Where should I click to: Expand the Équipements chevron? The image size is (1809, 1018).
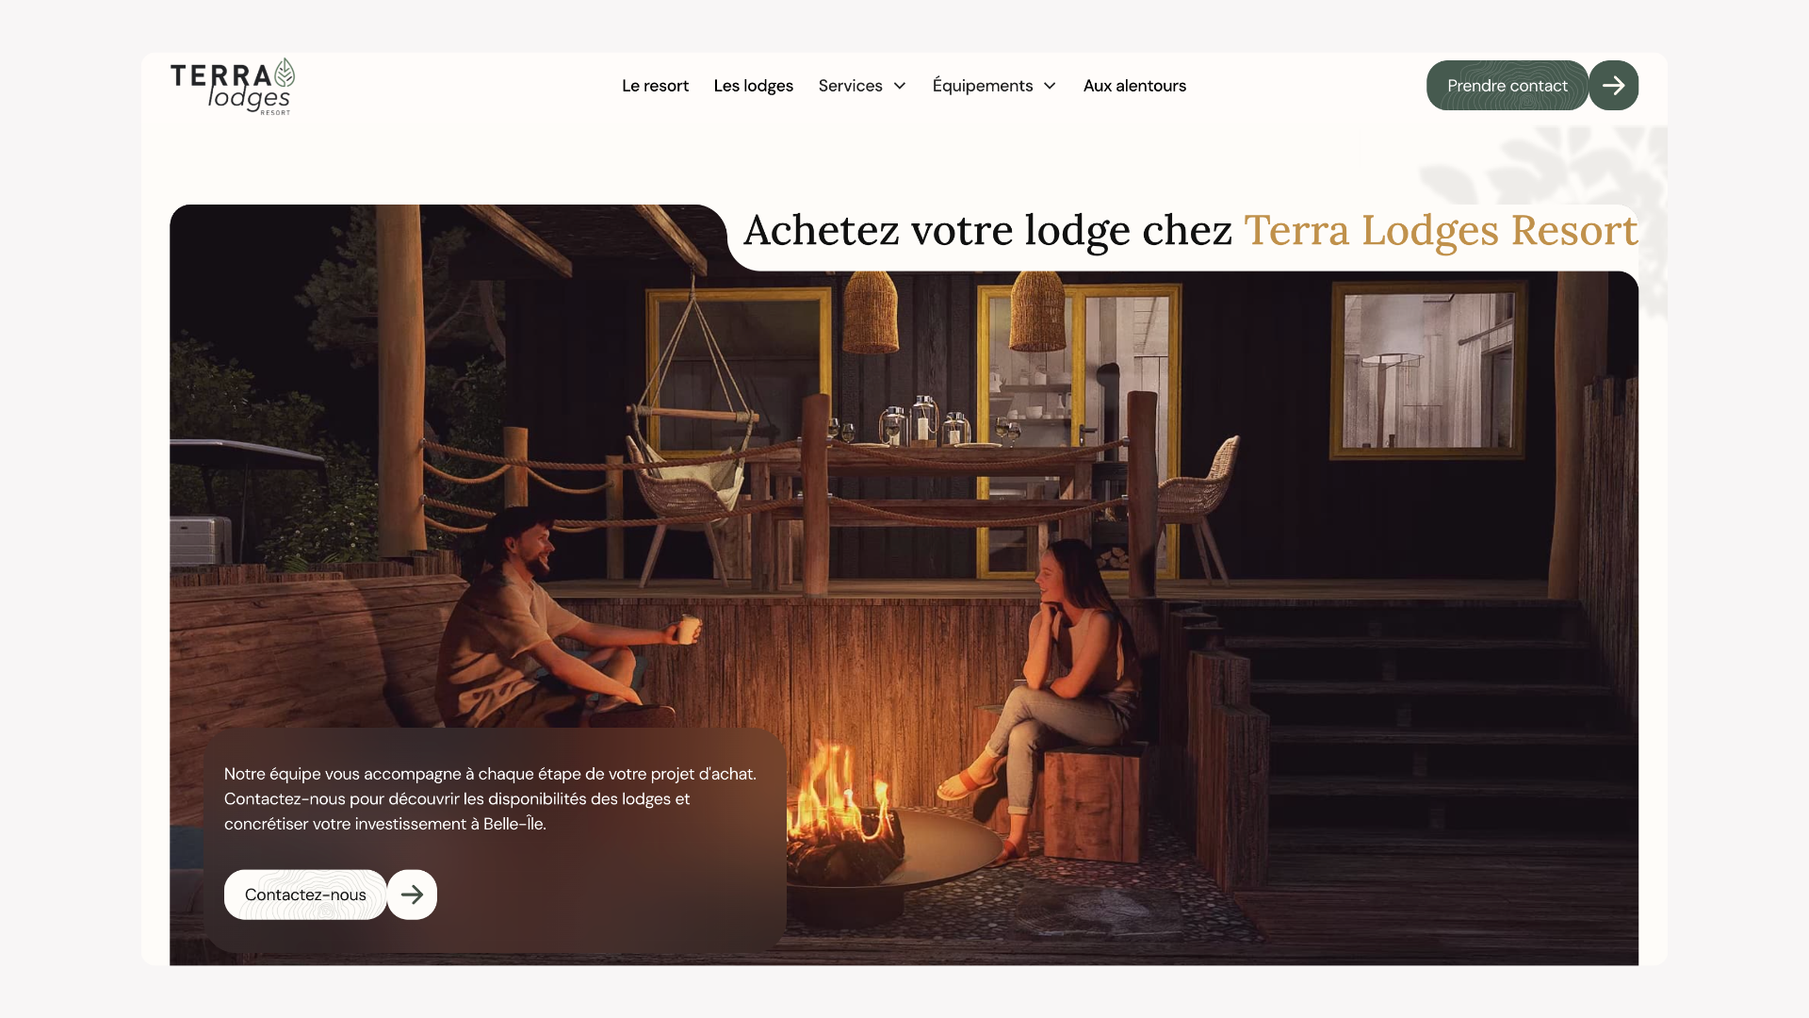click(x=1050, y=86)
